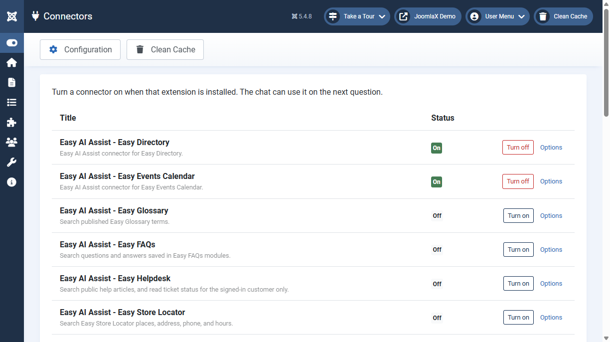
Task: Open the Configuration toolbar button
Action: coord(80,49)
